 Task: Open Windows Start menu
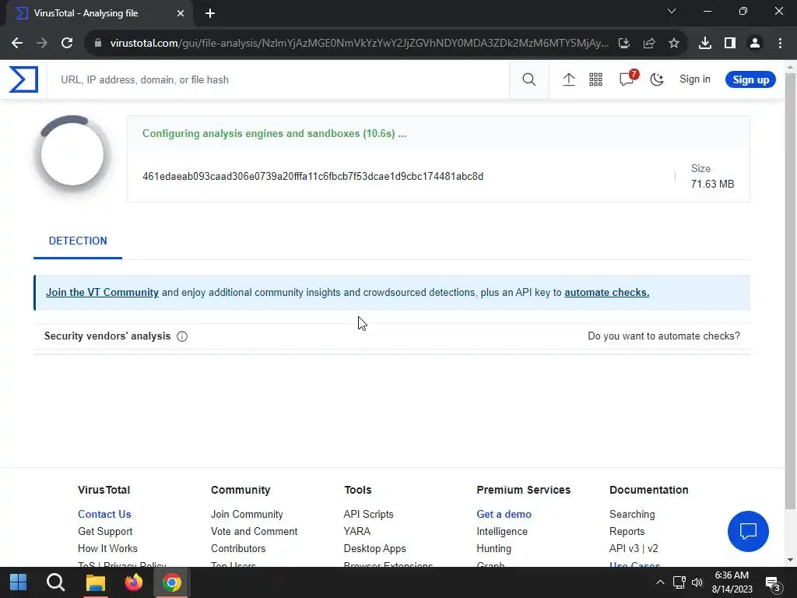click(x=19, y=582)
